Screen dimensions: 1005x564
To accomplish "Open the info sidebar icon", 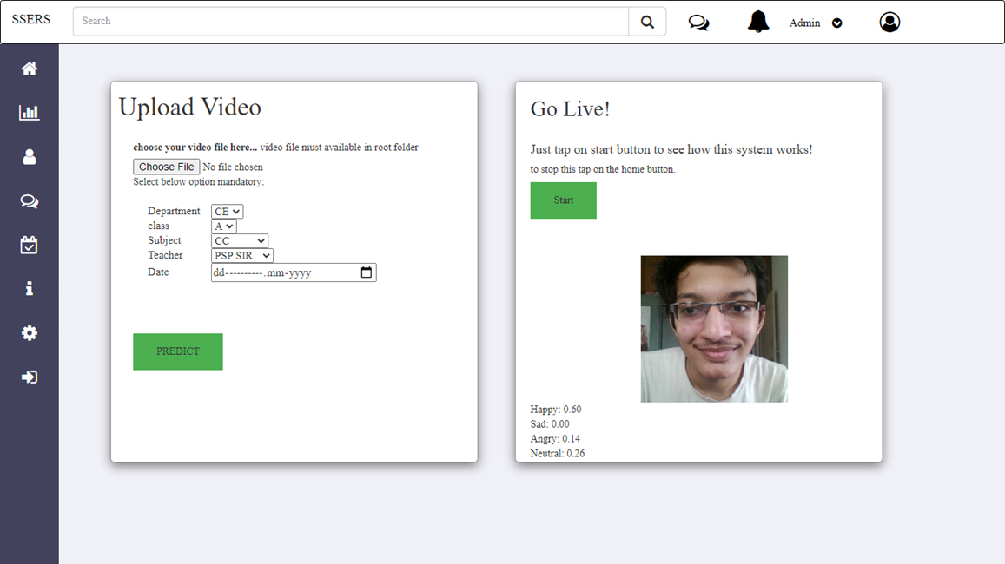I will pos(29,289).
